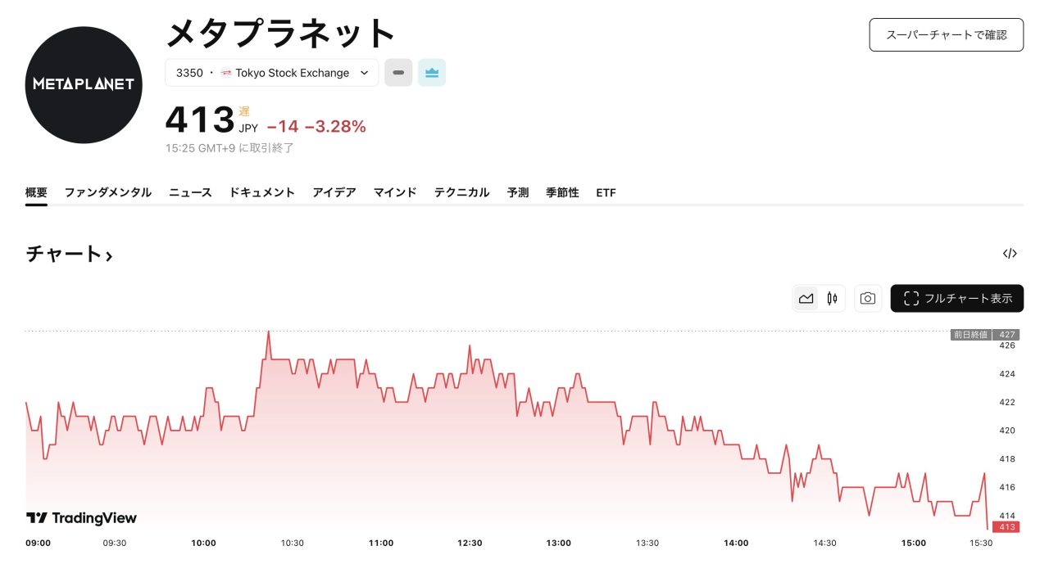The height and width of the screenshot is (564, 1049).
Task: Open the Tokyo Stock Exchange dropdown
Action: (x=272, y=73)
